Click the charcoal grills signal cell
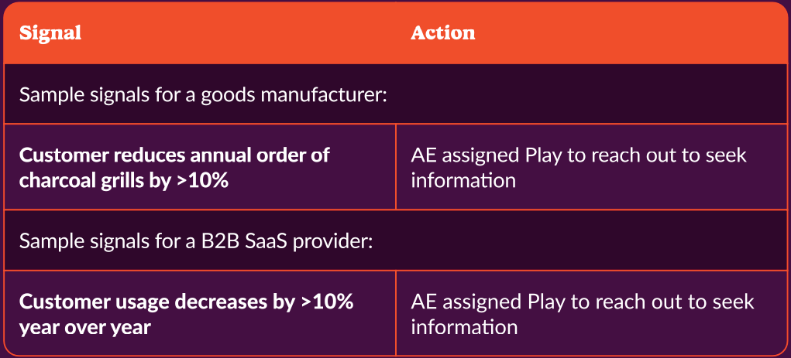Viewport: 791px width, 358px height. pyautogui.click(x=200, y=167)
